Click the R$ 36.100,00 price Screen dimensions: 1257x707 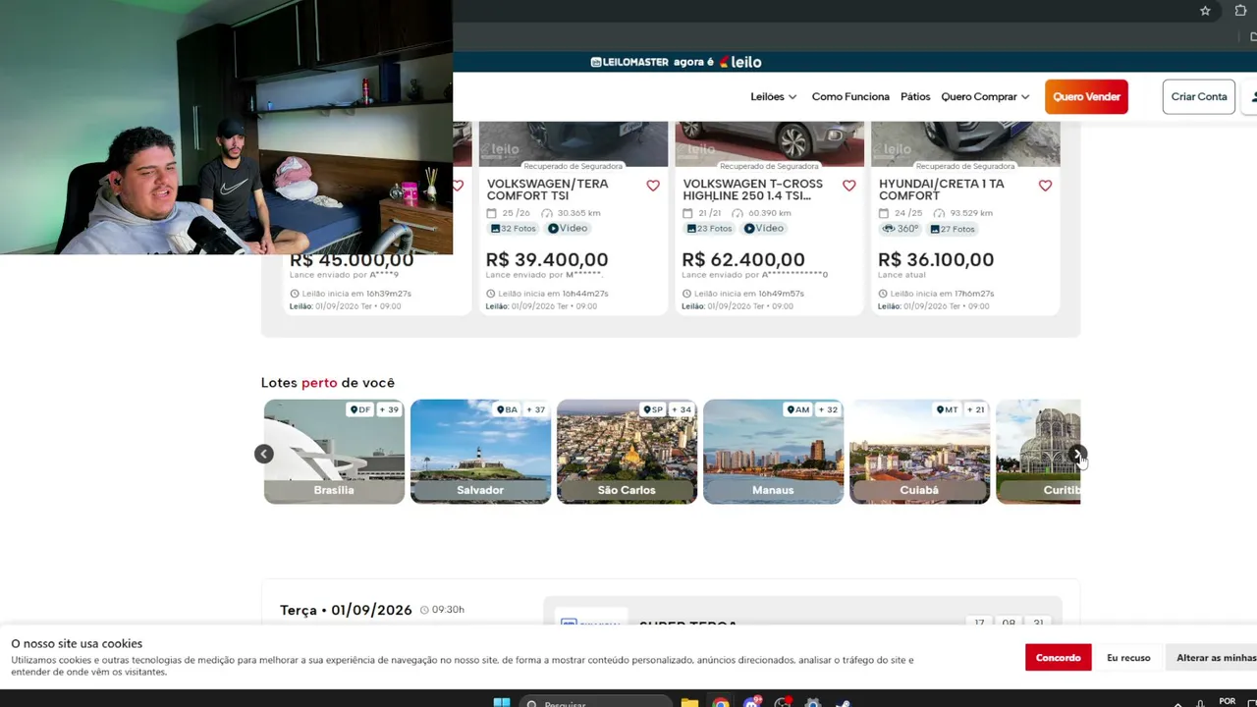(x=936, y=259)
